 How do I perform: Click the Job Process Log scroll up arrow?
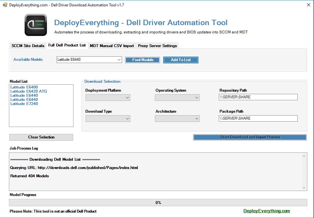pyautogui.click(x=304, y=156)
